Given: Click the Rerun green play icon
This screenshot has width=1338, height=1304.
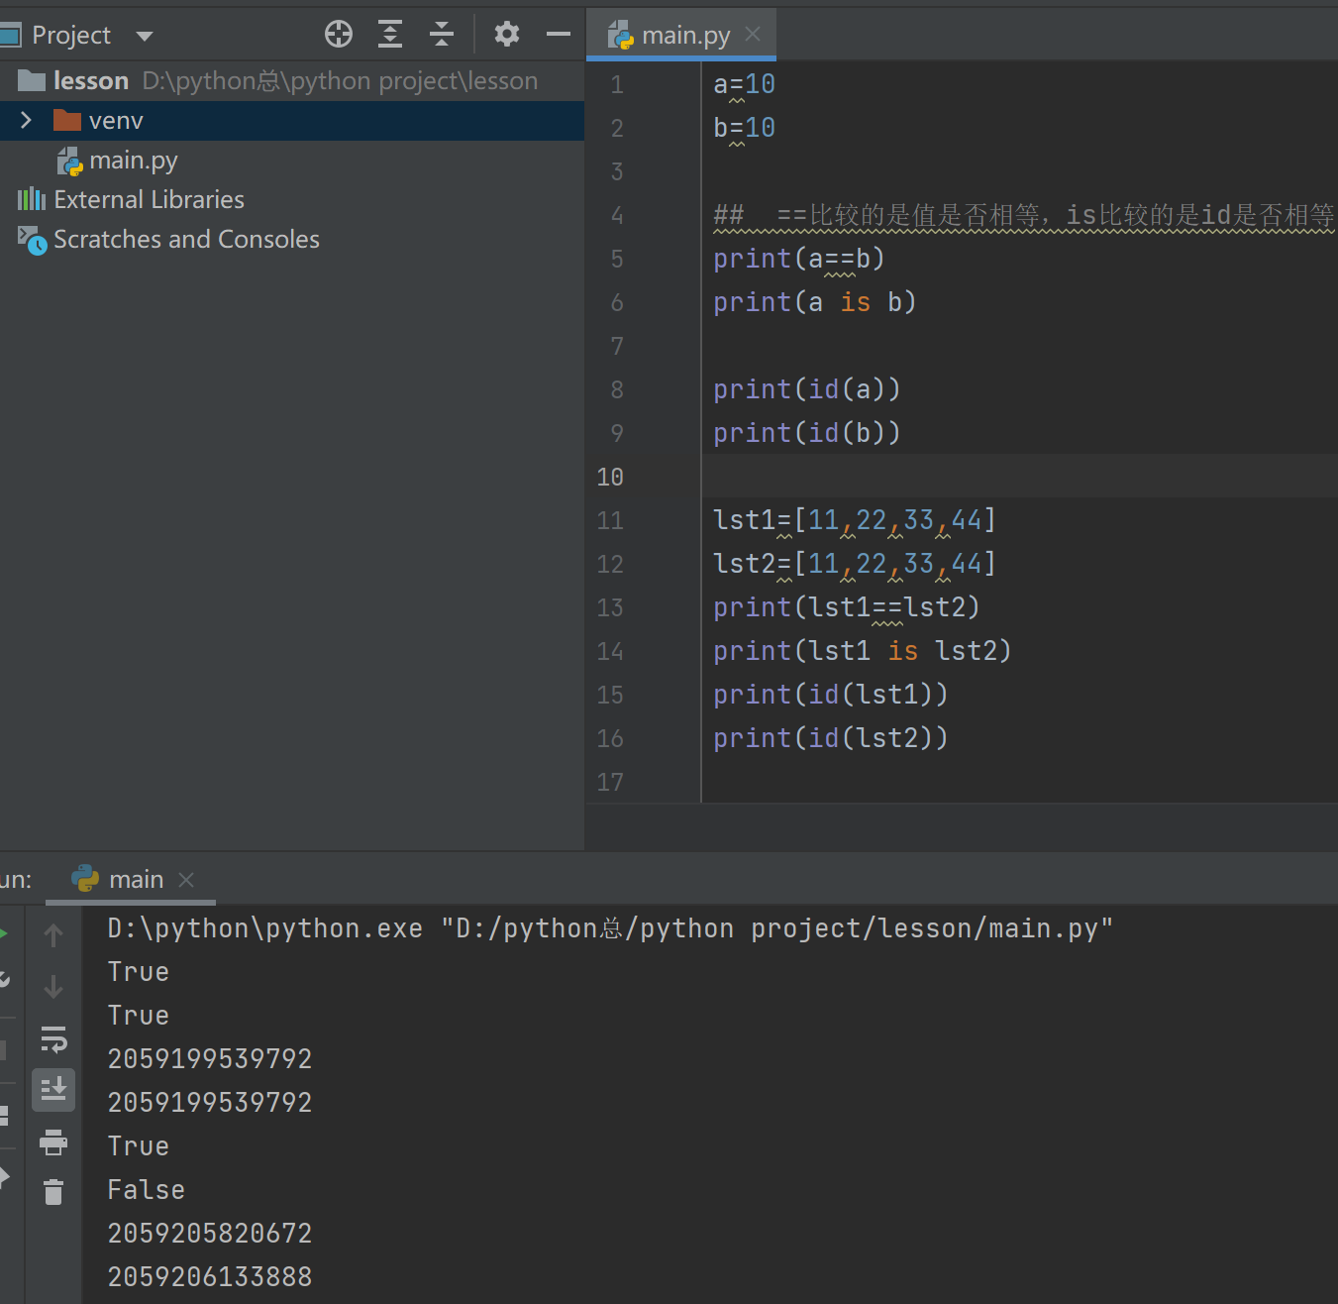Looking at the screenshot, I should 4,932.
